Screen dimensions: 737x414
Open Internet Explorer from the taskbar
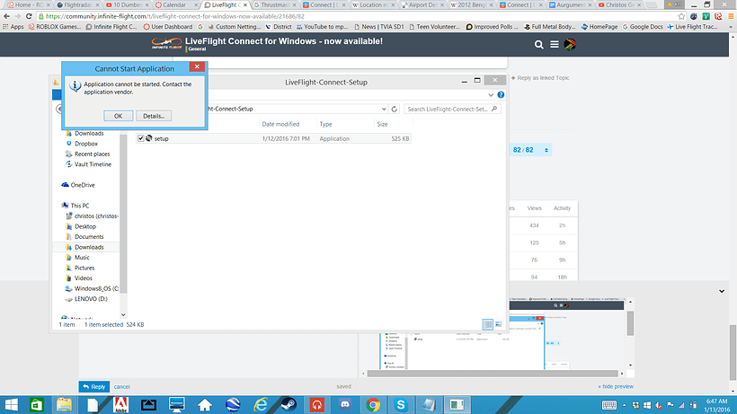pyautogui.click(x=261, y=405)
